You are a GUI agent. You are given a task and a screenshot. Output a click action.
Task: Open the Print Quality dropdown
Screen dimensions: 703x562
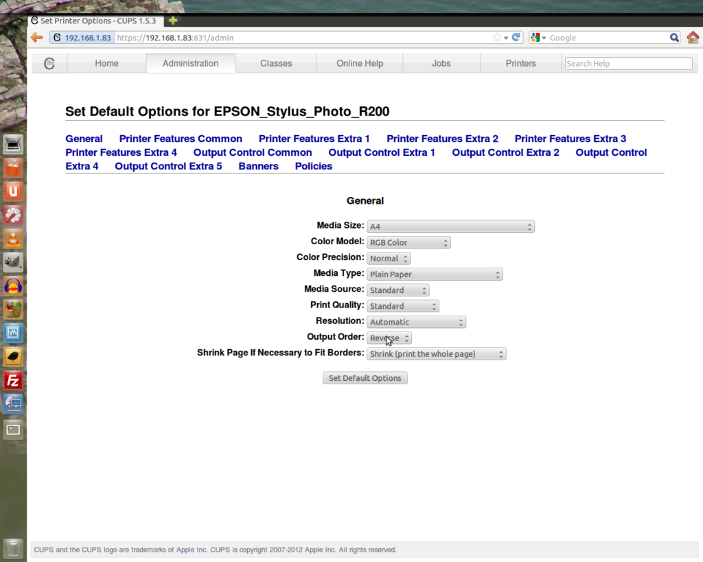[402, 306]
